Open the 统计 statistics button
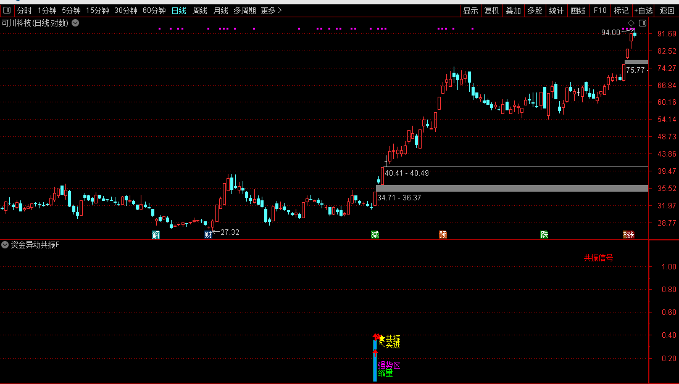 coord(556,10)
